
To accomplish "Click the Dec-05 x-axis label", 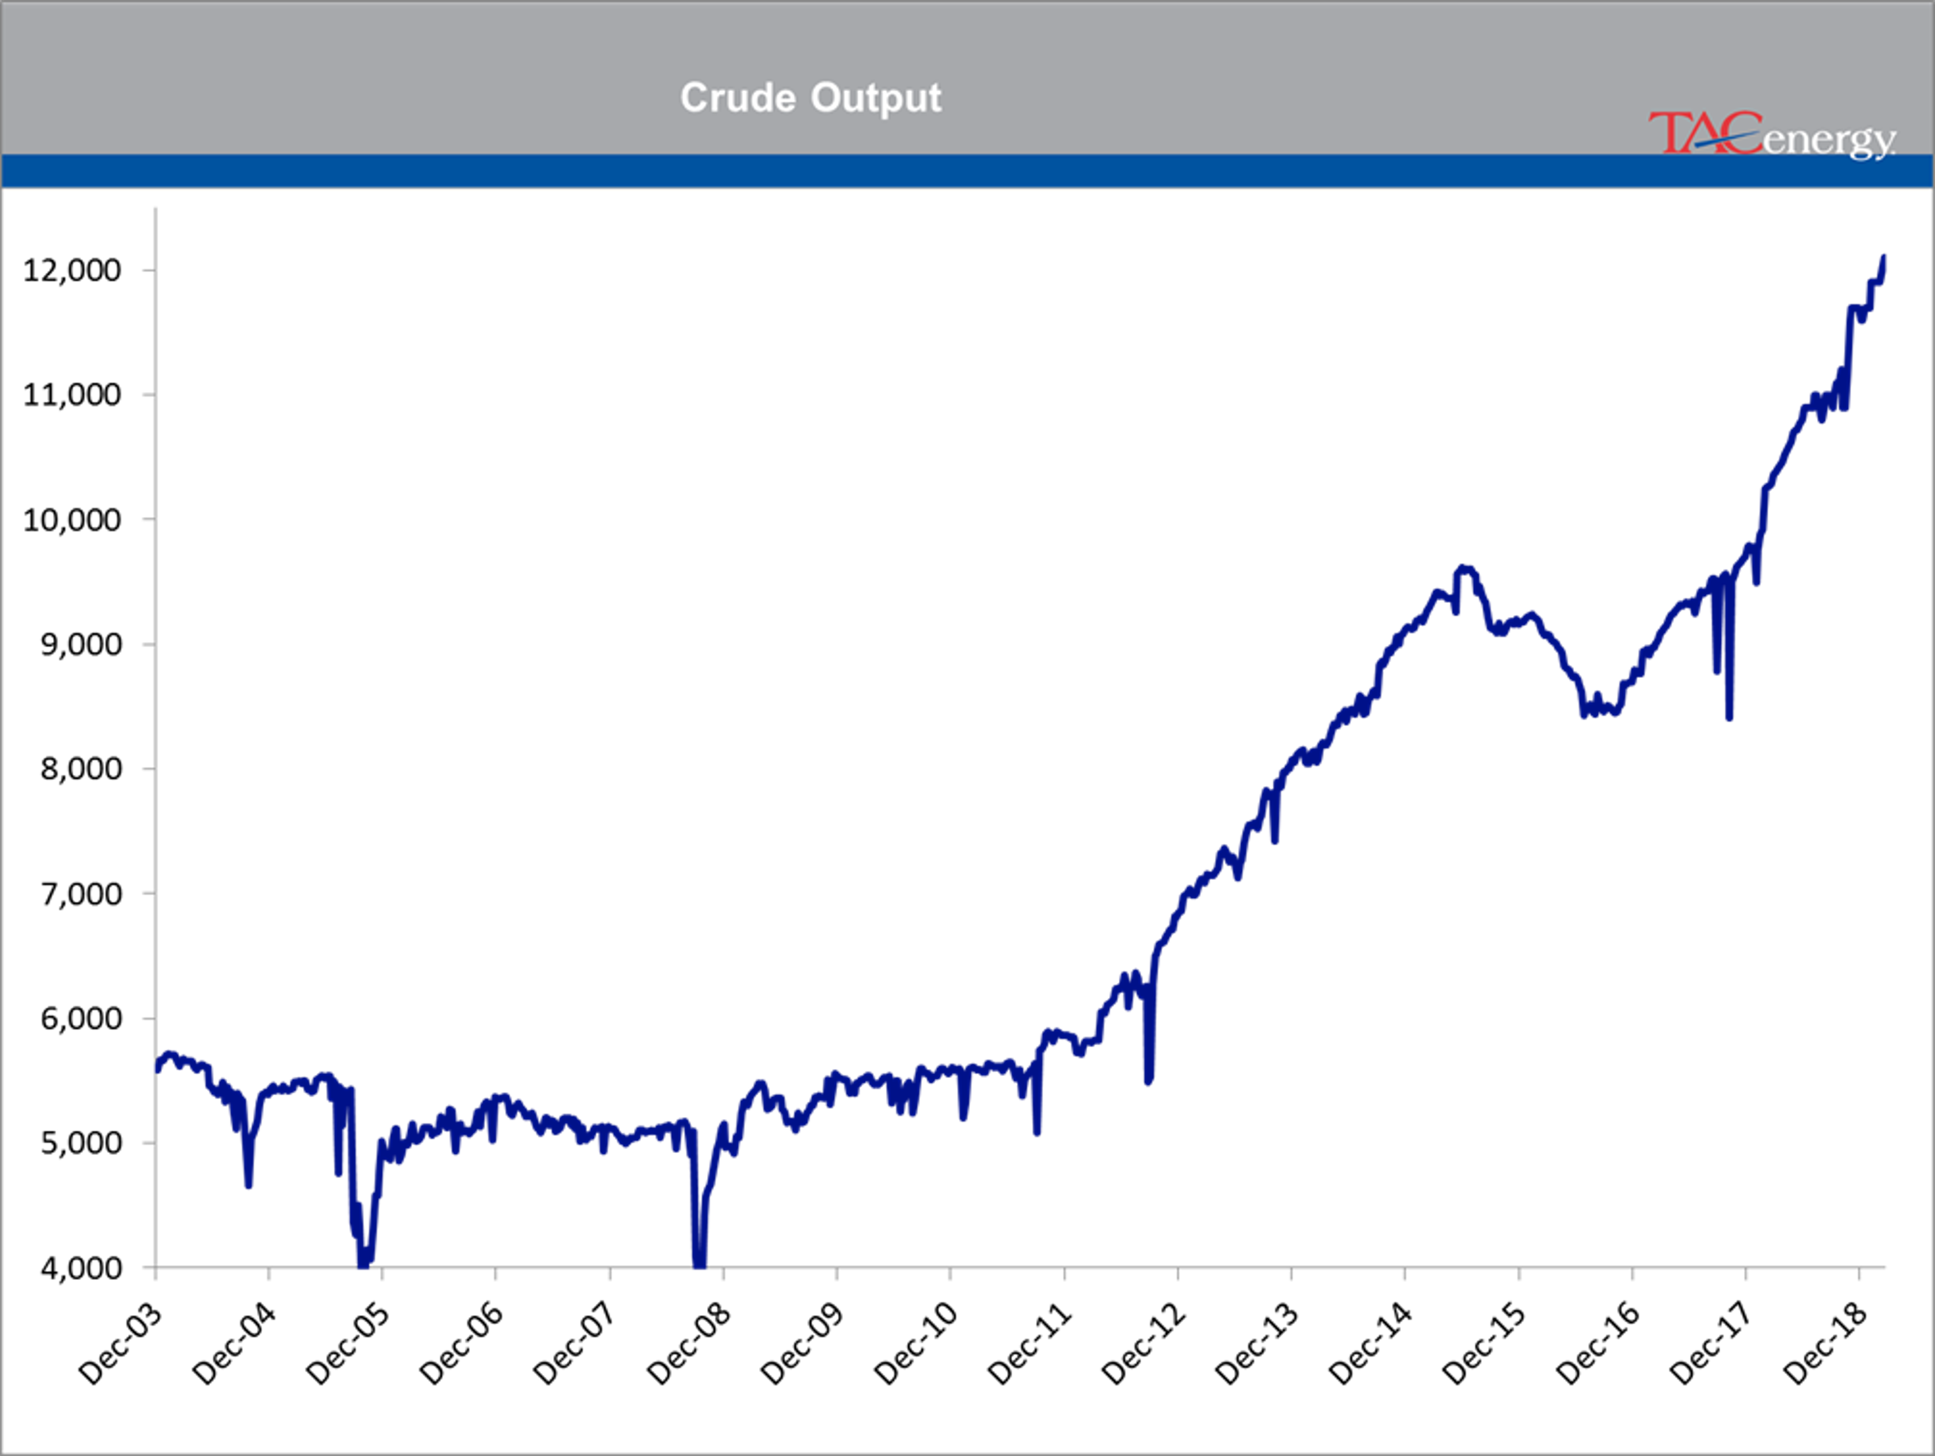I will [347, 1344].
